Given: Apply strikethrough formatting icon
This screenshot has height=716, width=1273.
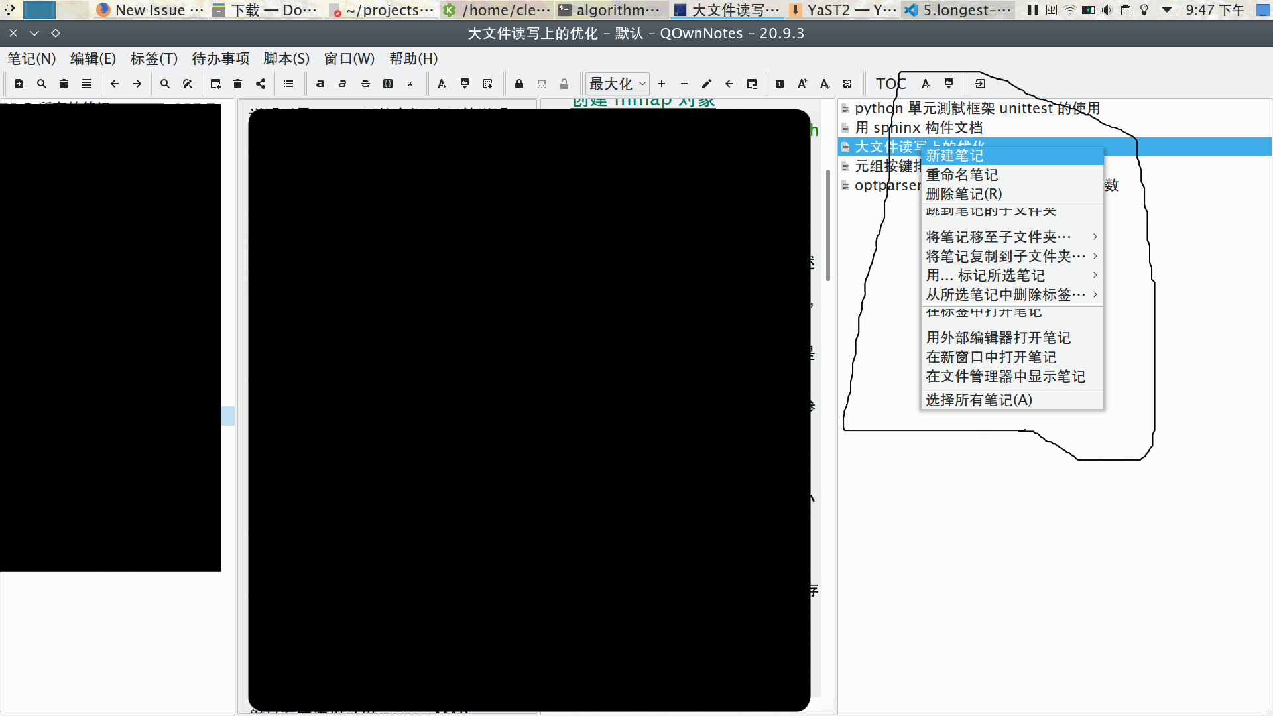Looking at the screenshot, I should (x=365, y=84).
